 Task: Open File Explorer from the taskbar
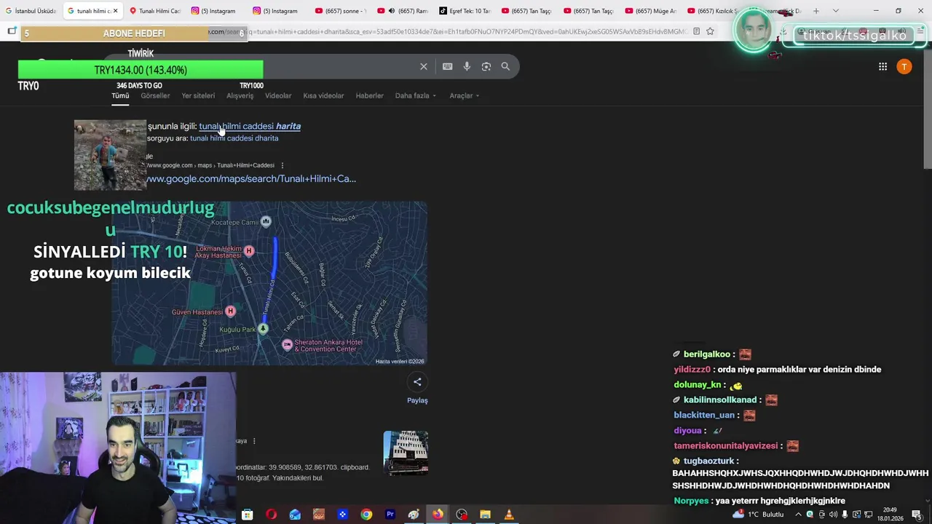click(485, 515)
